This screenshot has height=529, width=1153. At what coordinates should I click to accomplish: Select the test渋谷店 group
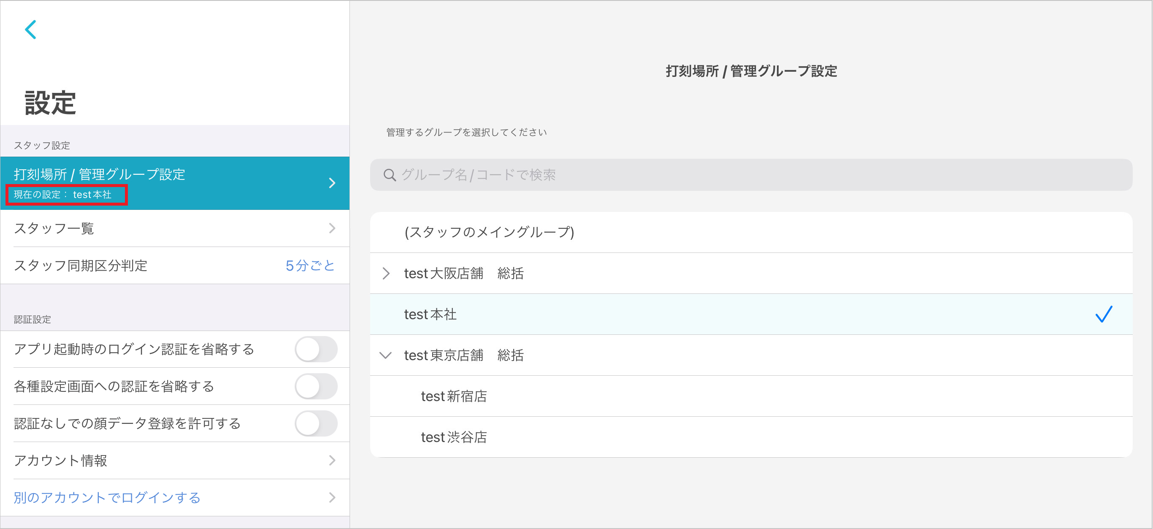453,437
